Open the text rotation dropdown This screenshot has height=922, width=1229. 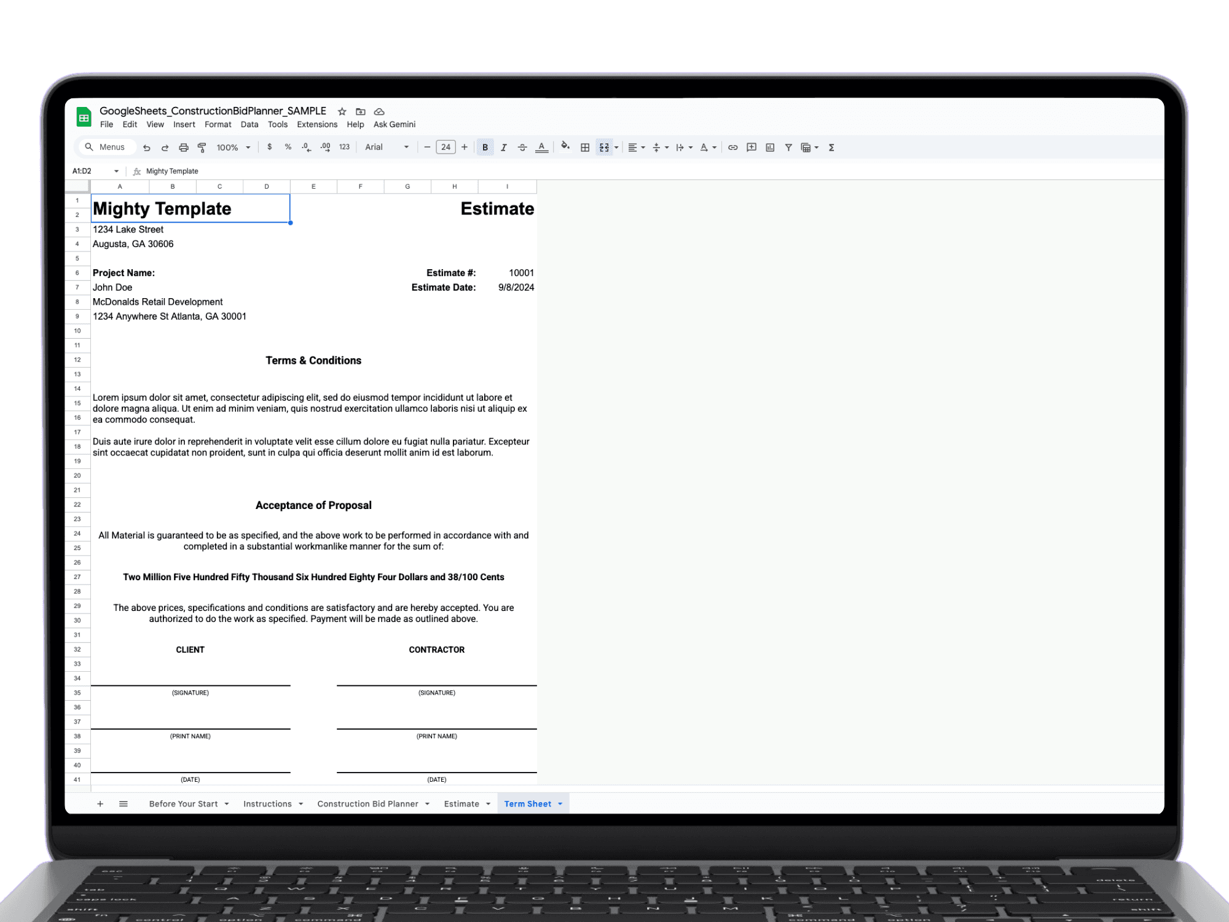(708, 148)
